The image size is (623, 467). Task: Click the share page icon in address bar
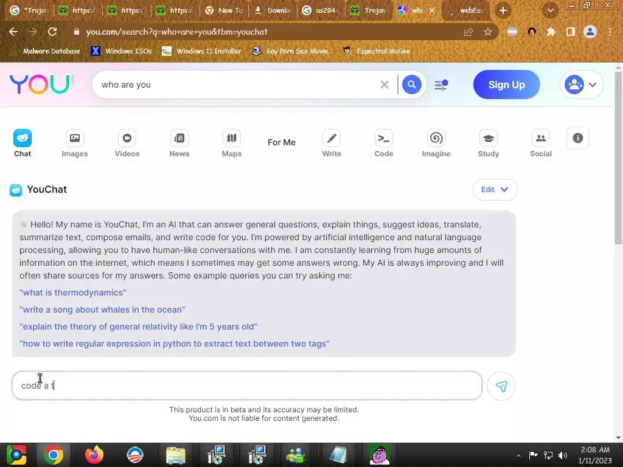pyautogui.click(x=468, y=32)
